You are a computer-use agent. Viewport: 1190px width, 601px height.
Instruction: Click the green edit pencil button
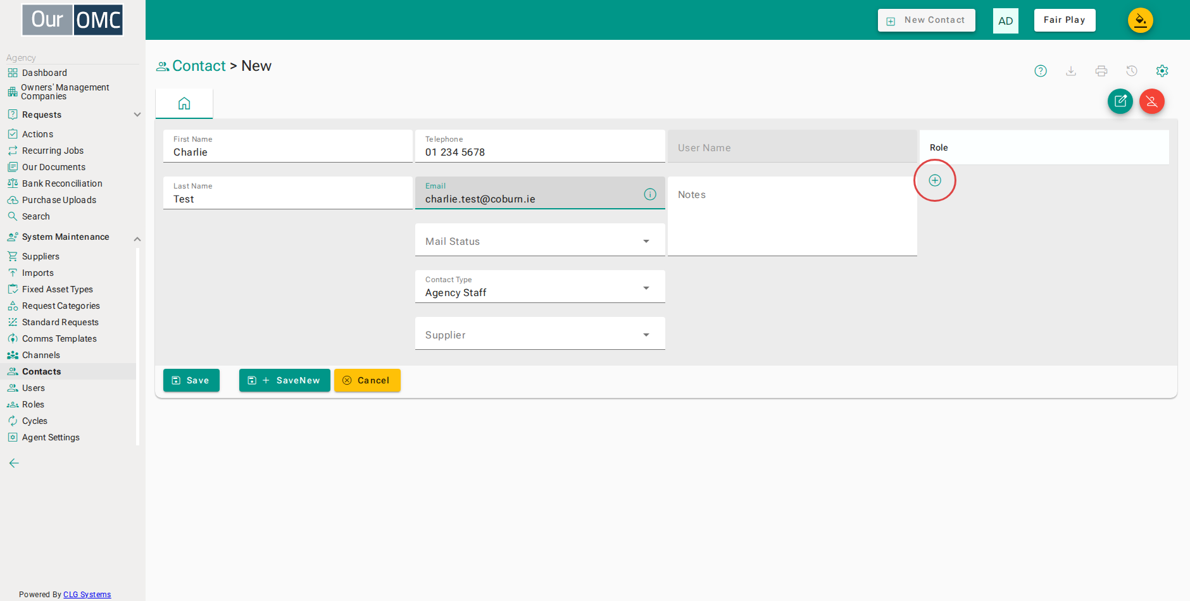pyautogui.click(x=1120, y=101)
